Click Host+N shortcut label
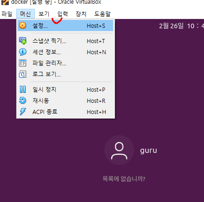Viewport: 204px width, 202px height. (96, 52)
